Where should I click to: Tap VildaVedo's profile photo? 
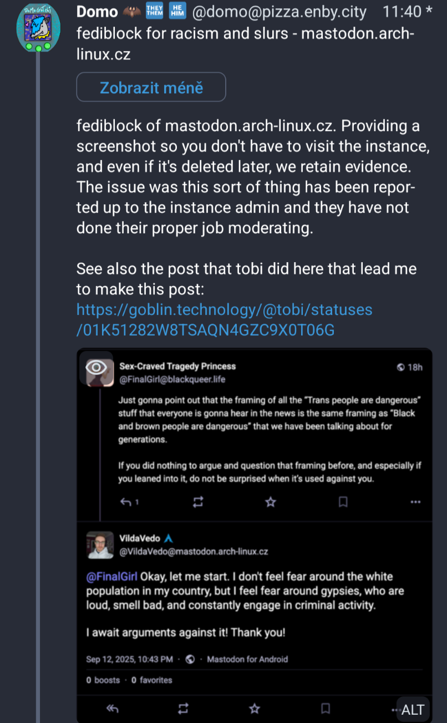click(x=100, y=545)
